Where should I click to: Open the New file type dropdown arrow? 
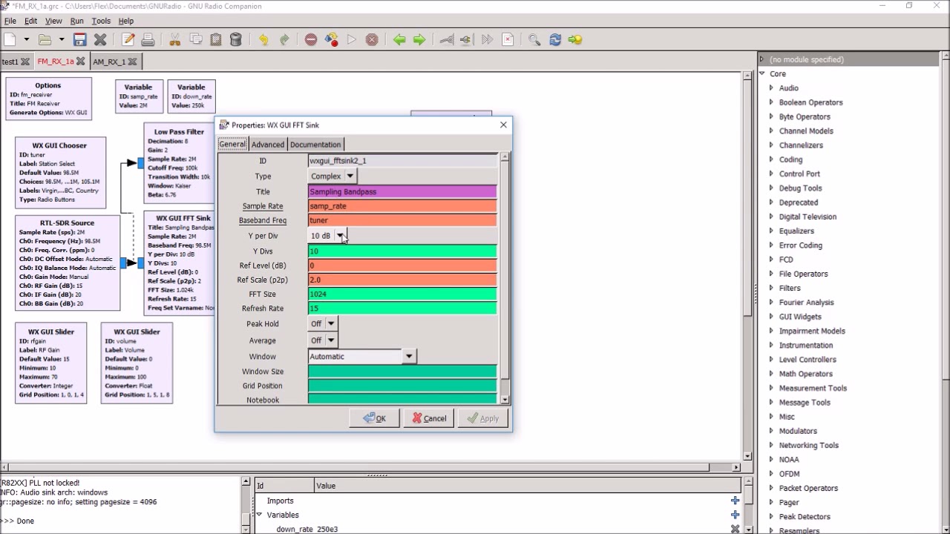tap(26, 39)
